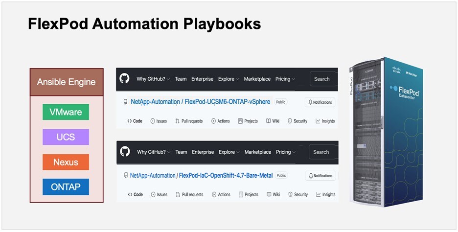Open the Insights tab in the top repository
The height and width of the screenshot is (232, 458).
[x=325, y=121]
